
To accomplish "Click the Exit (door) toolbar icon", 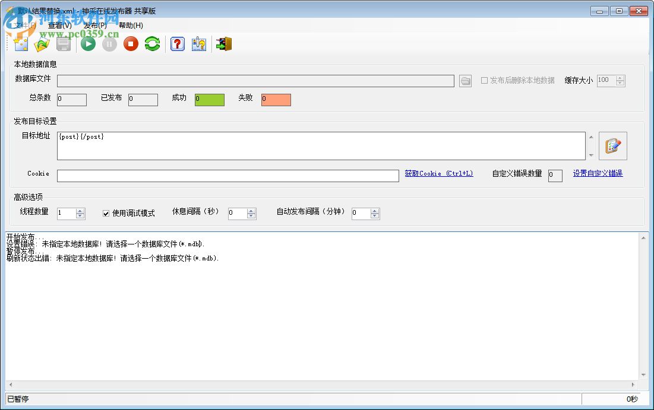I will coord(224,44).
